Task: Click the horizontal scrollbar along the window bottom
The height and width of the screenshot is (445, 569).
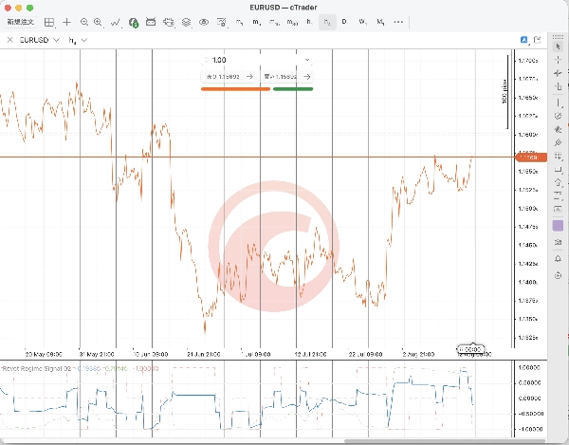Action: [x=445, y=441]
